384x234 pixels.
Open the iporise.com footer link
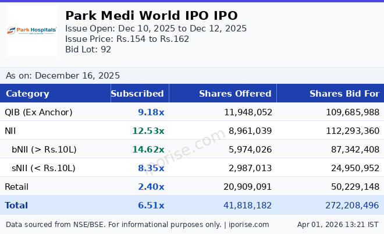248,224
